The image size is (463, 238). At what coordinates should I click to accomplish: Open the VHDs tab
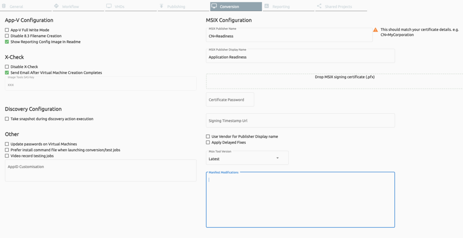131,7
